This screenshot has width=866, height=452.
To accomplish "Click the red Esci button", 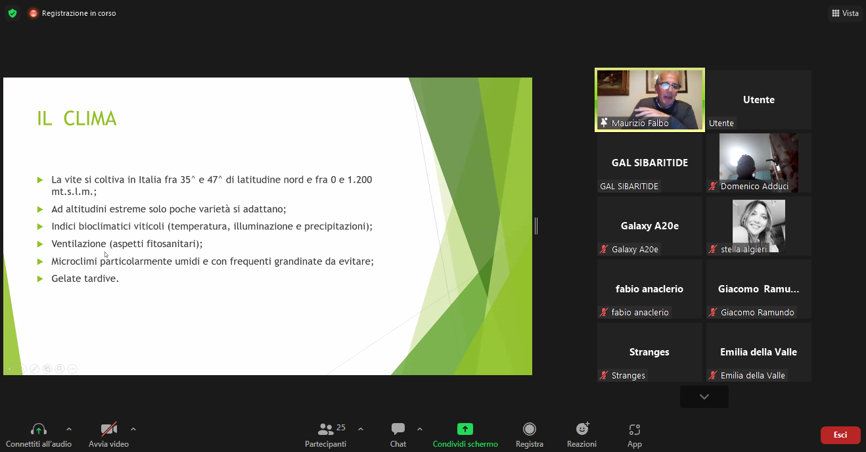I will tap(840, 435).
